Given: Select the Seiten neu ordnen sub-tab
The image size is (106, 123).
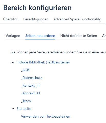Looking at the screenshot, I should coord(40,36).
